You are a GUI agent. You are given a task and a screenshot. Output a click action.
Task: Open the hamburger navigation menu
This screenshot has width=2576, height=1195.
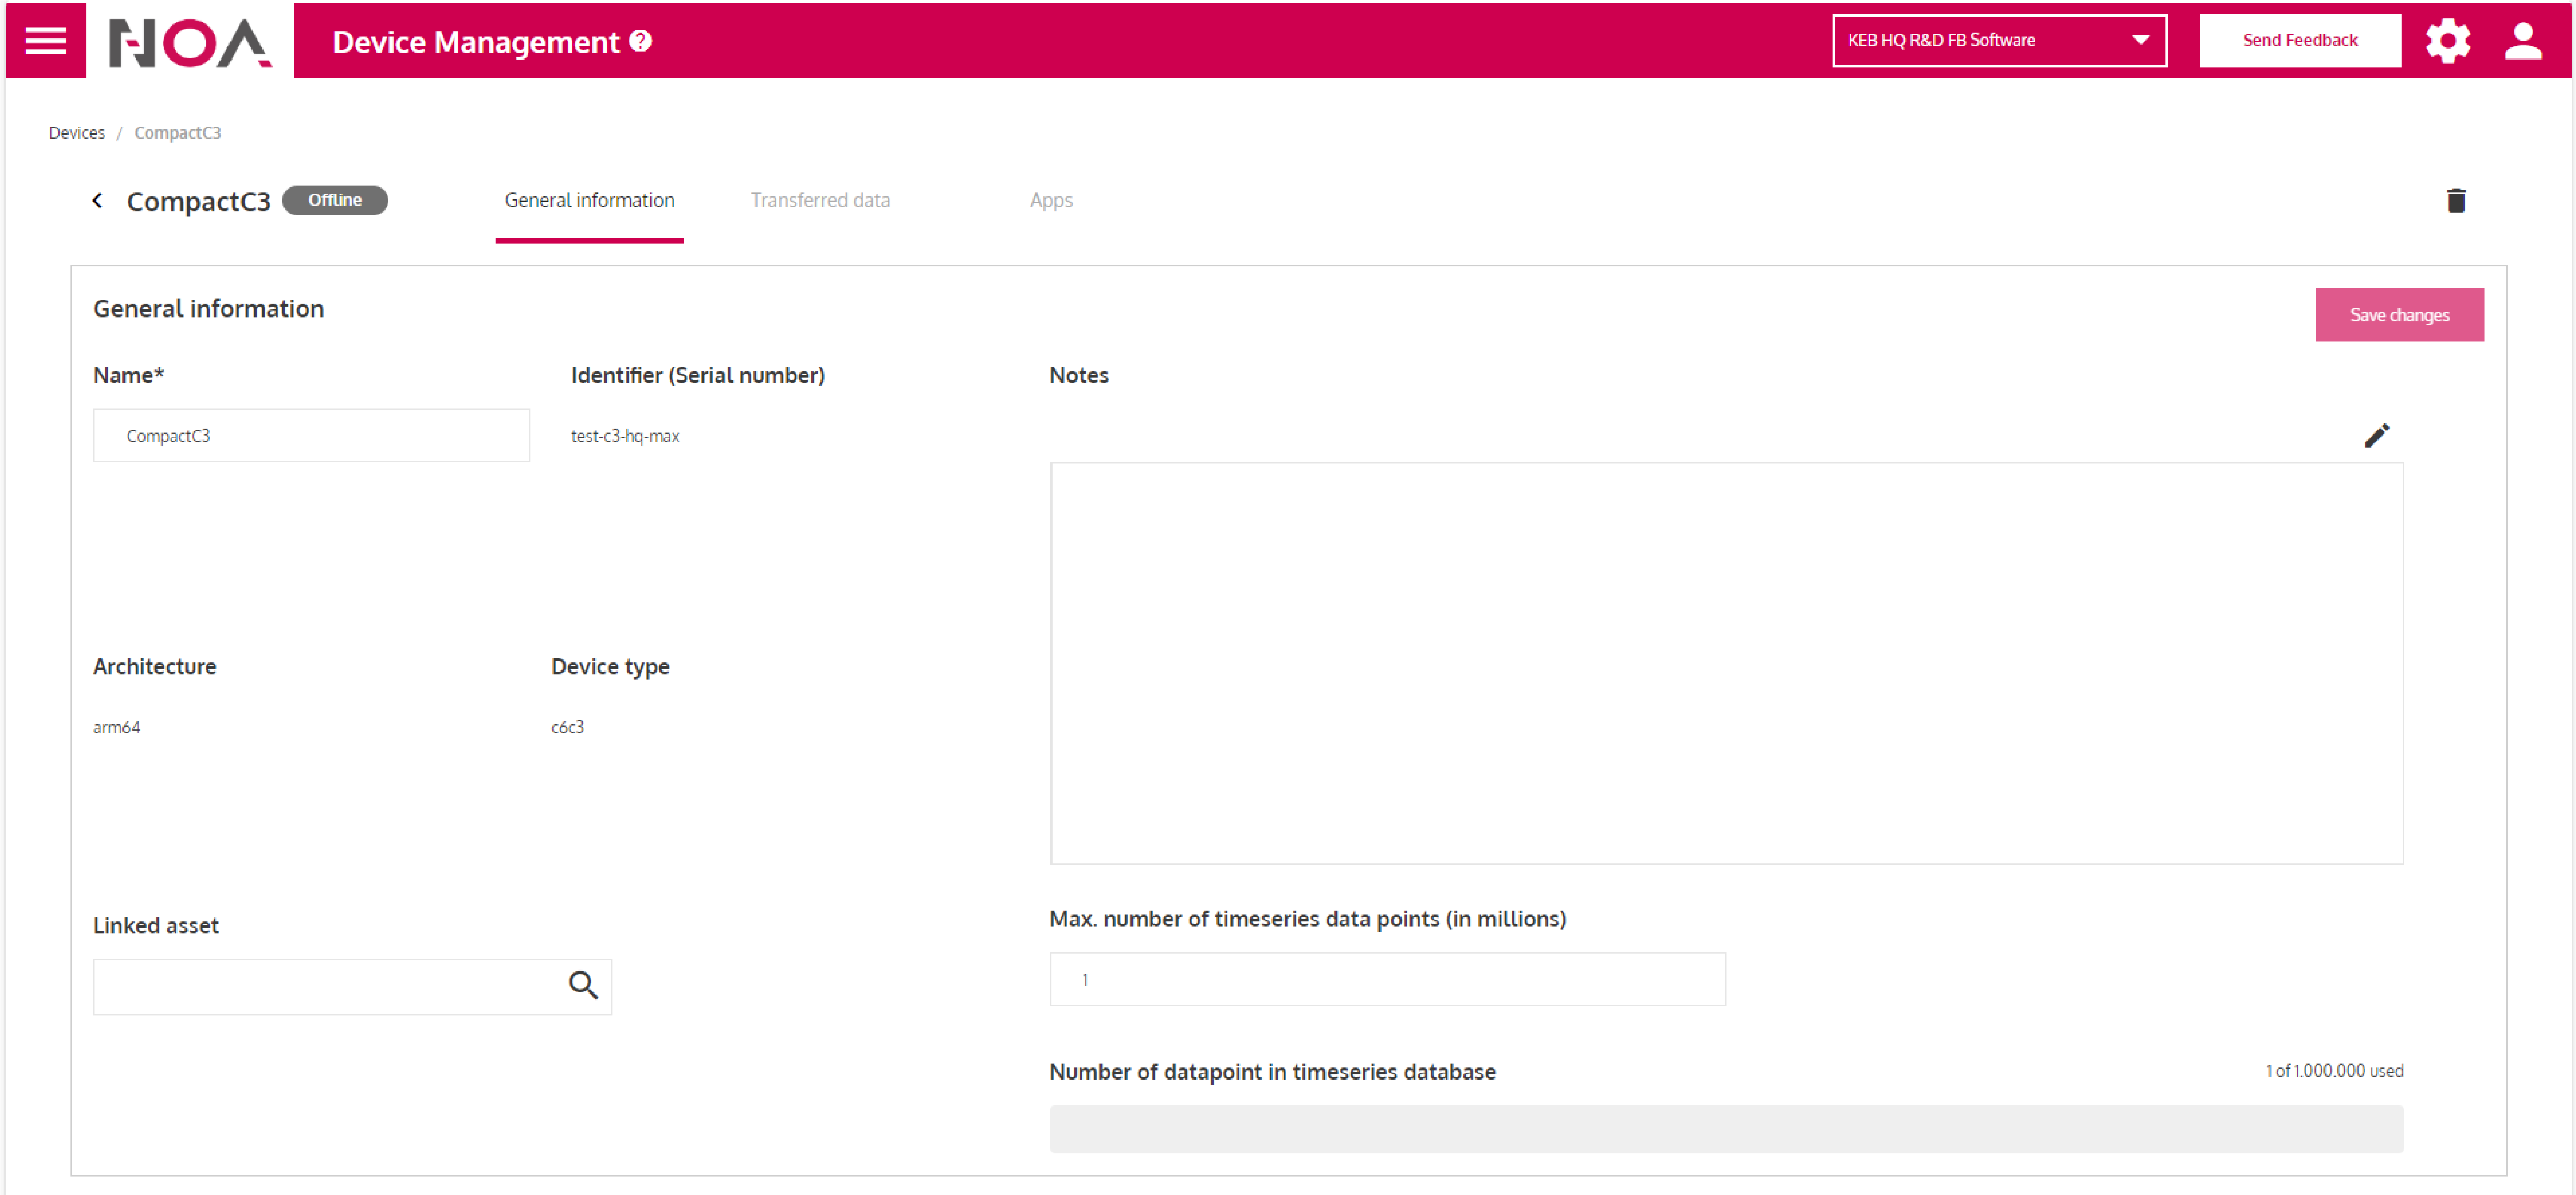click(x=45, y=41)
